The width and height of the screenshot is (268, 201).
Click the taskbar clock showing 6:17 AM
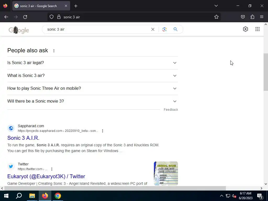coord(245,196)
